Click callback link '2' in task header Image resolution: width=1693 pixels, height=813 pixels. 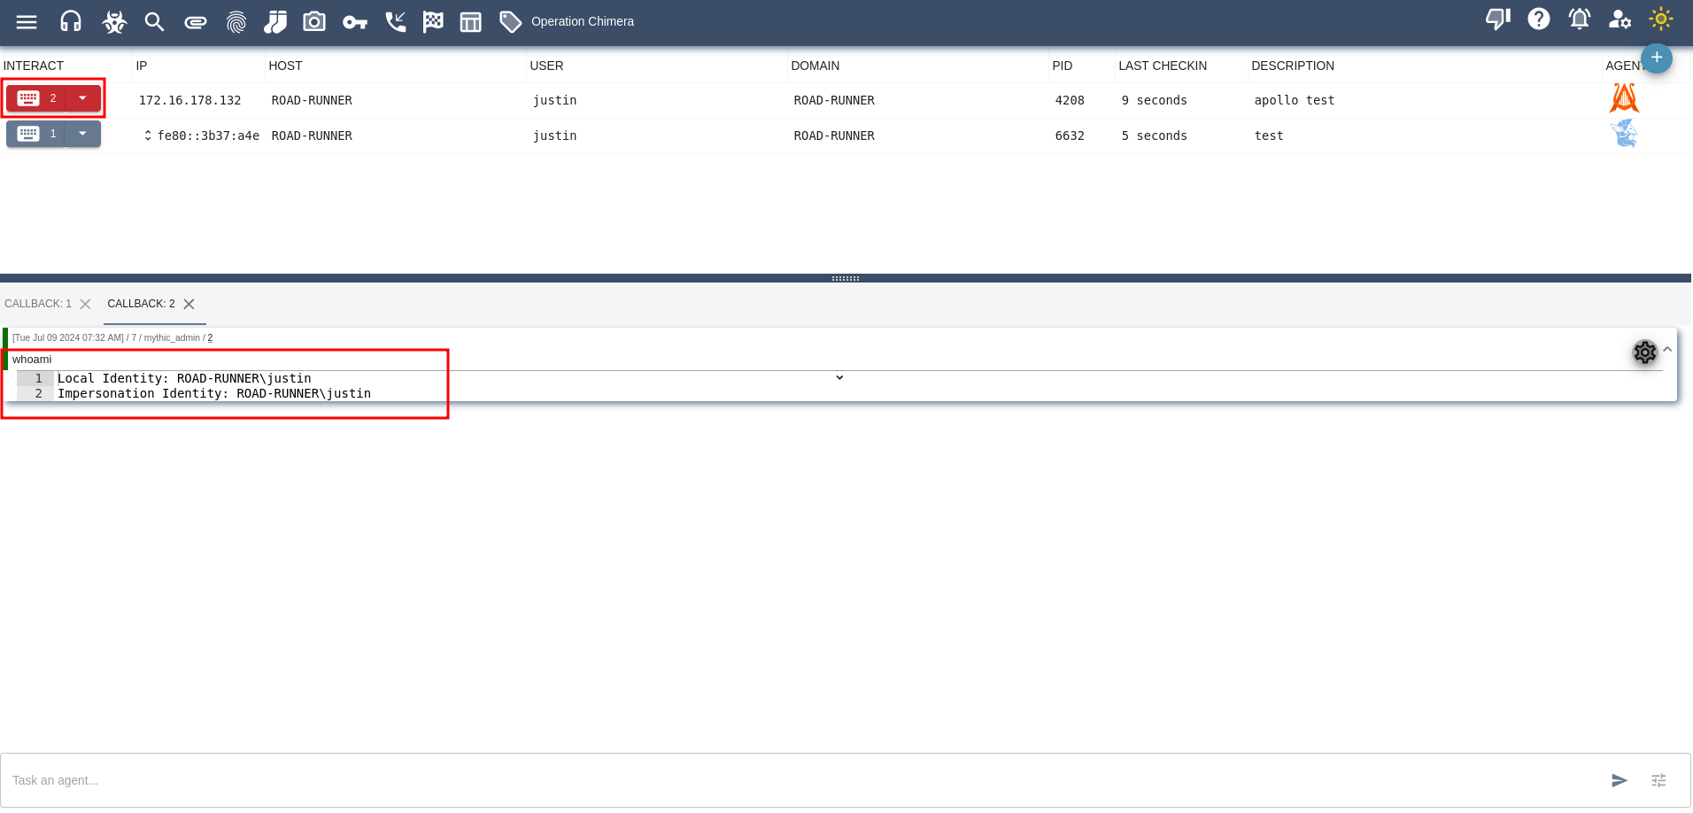tap(210, 337)
